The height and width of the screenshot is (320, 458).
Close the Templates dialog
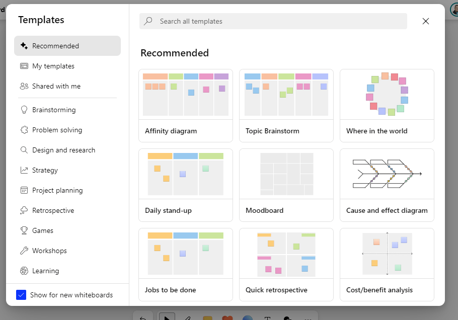[x=426, y=21]
